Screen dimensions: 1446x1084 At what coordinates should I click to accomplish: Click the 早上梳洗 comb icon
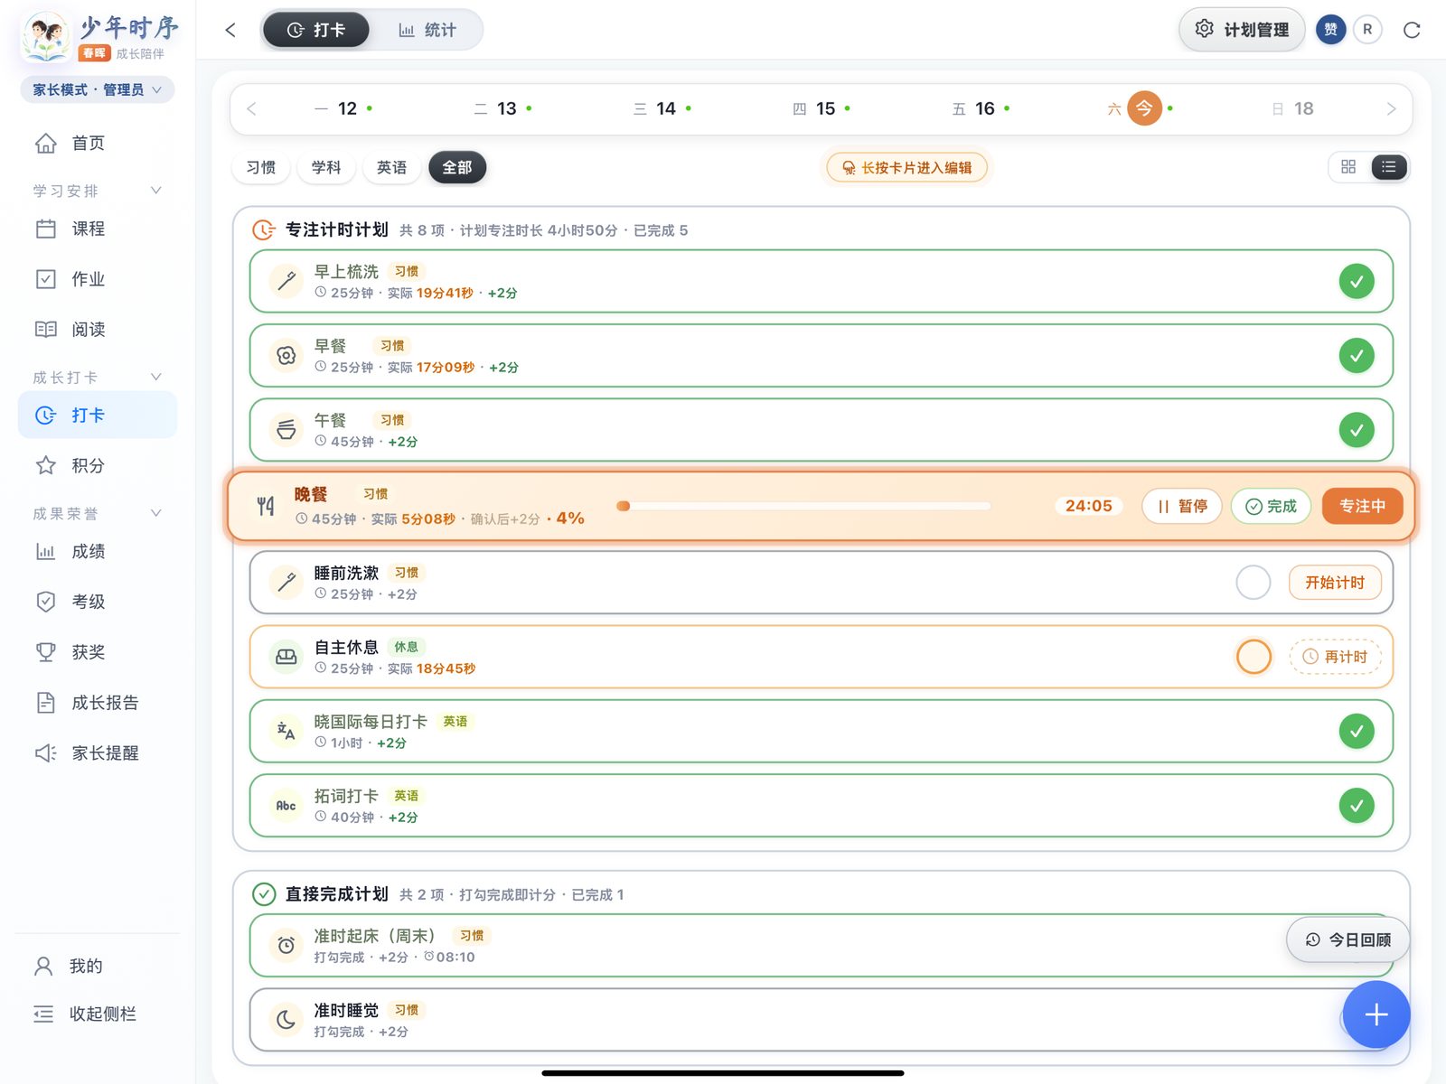tap(286, 282)
